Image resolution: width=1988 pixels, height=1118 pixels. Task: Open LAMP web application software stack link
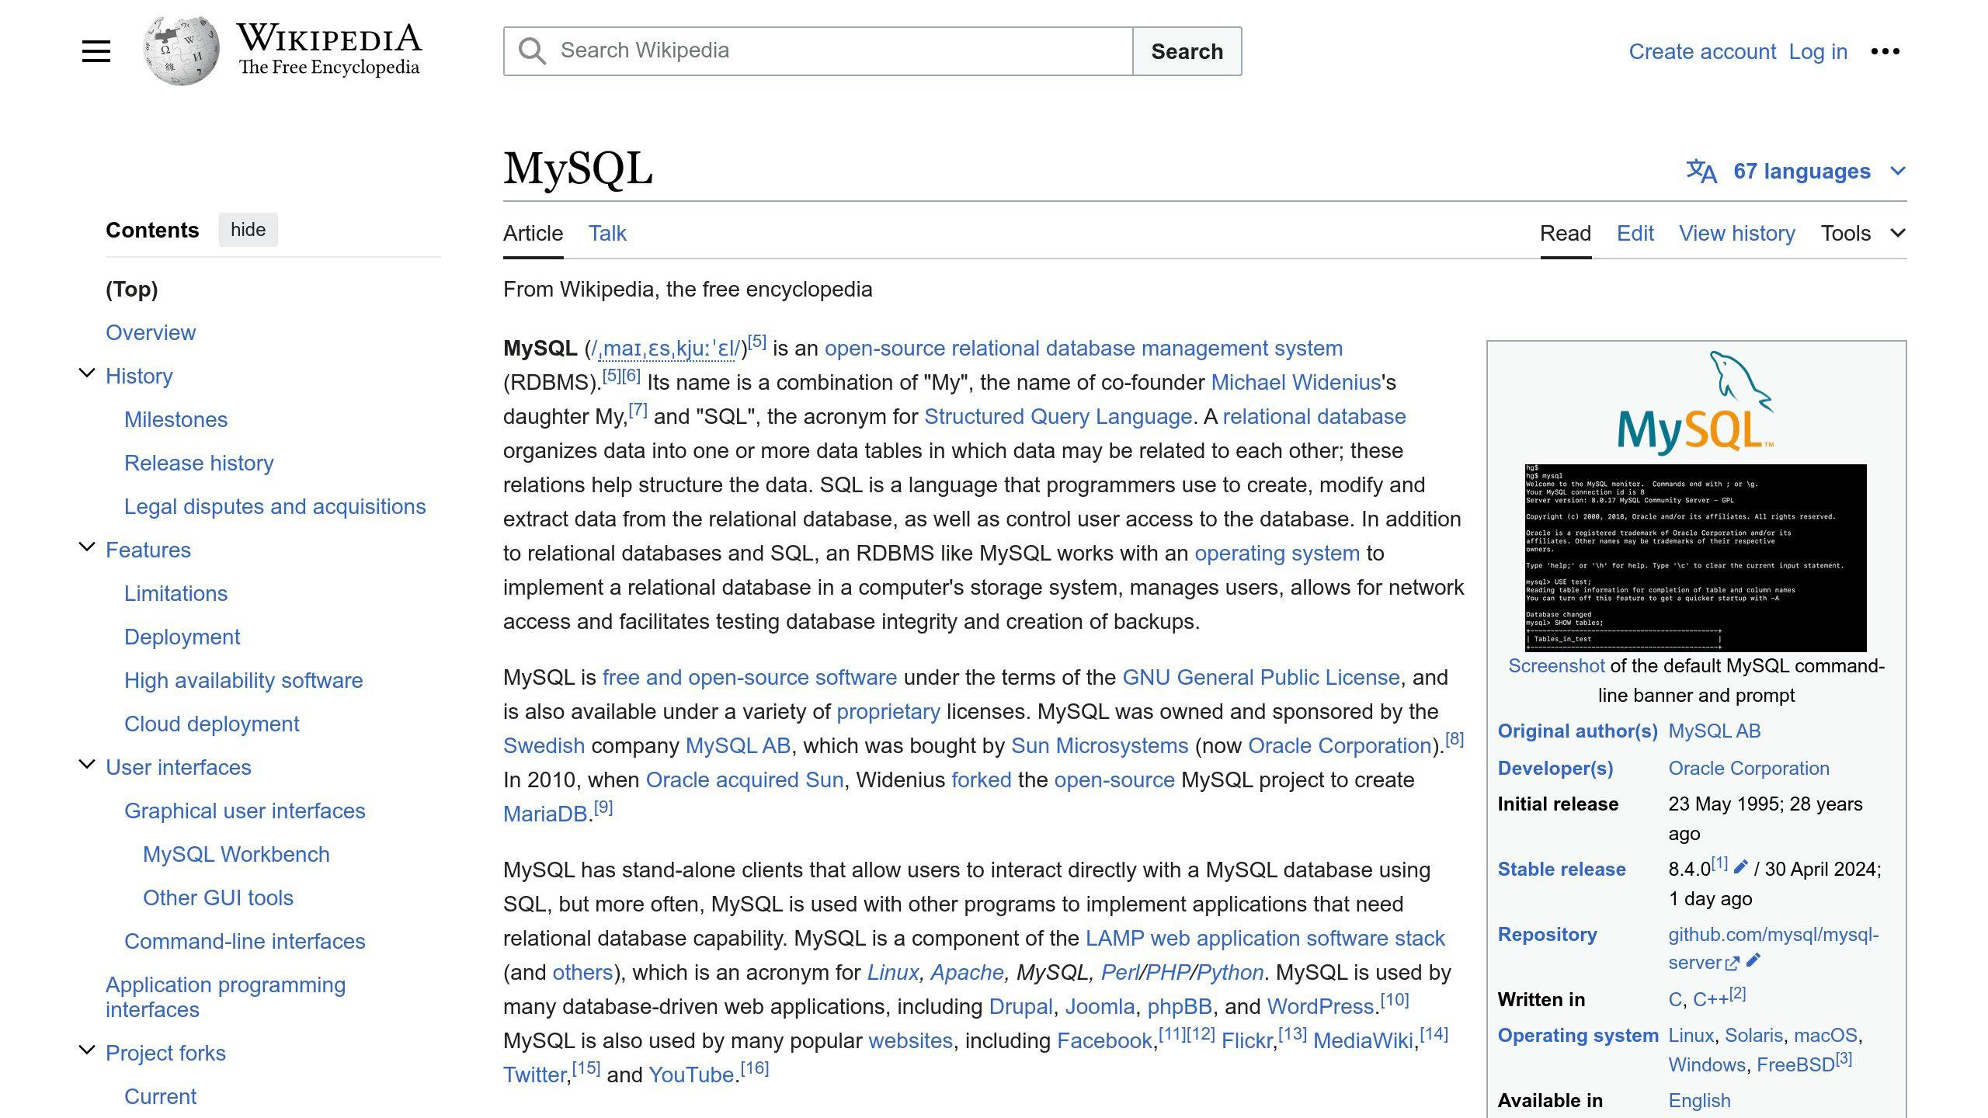pyautogui.click(x=1265, y=938)
